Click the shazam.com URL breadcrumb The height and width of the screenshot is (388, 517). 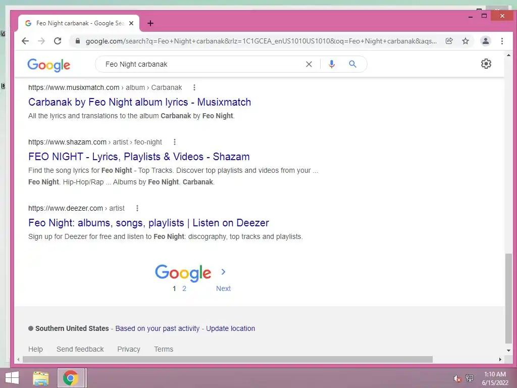(x=95, y=142)
